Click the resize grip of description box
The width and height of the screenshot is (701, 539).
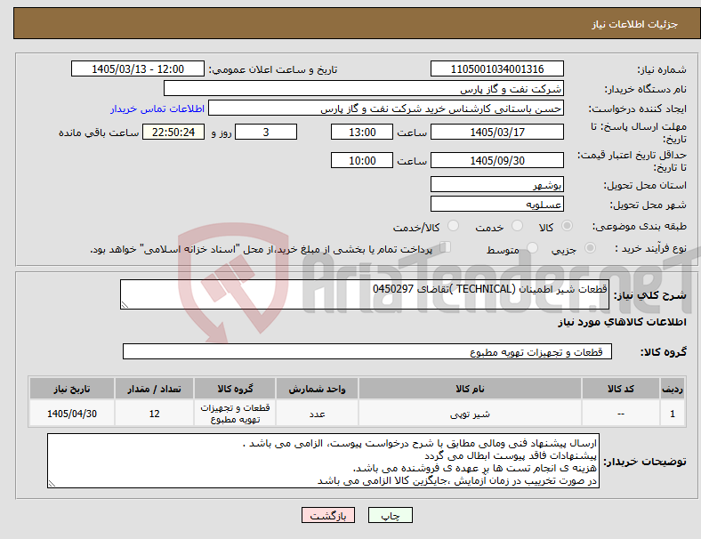(125, 305)
